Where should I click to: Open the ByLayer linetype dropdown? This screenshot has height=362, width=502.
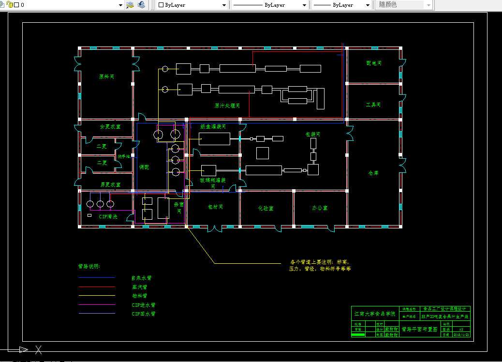coord(304,5)
